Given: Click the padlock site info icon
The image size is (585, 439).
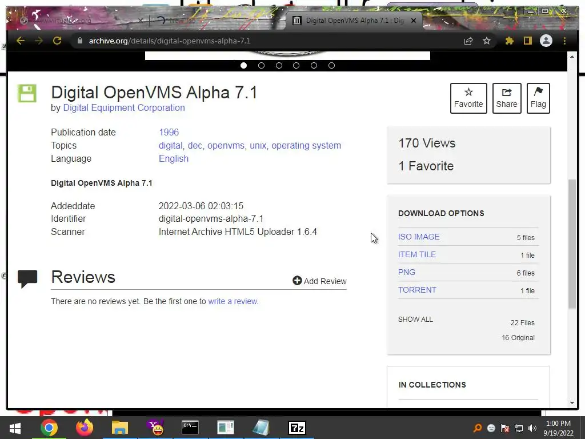Looking at the screenshot, I should (x=79, y=41).
